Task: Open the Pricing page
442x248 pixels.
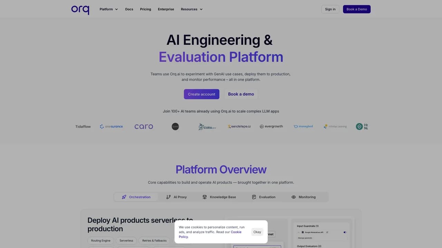Action: (x=145, y=9)
